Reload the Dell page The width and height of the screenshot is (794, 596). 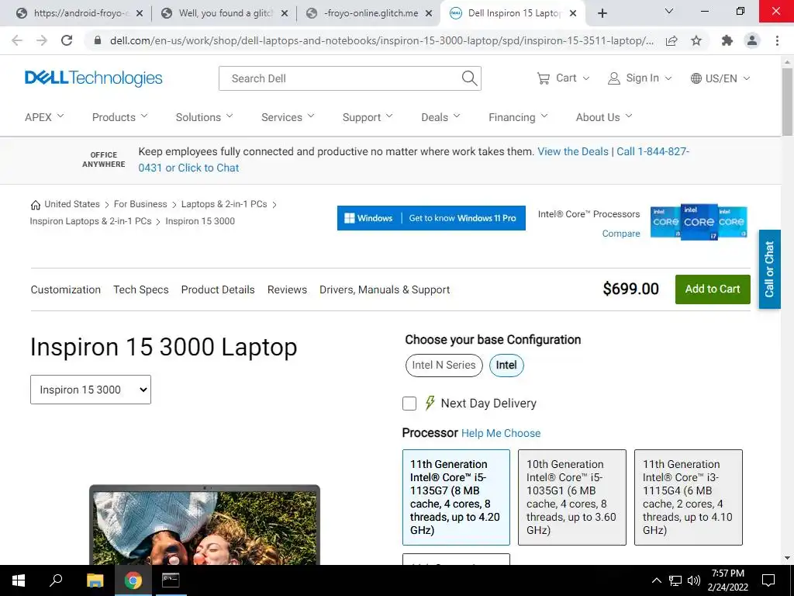point(67,40)
